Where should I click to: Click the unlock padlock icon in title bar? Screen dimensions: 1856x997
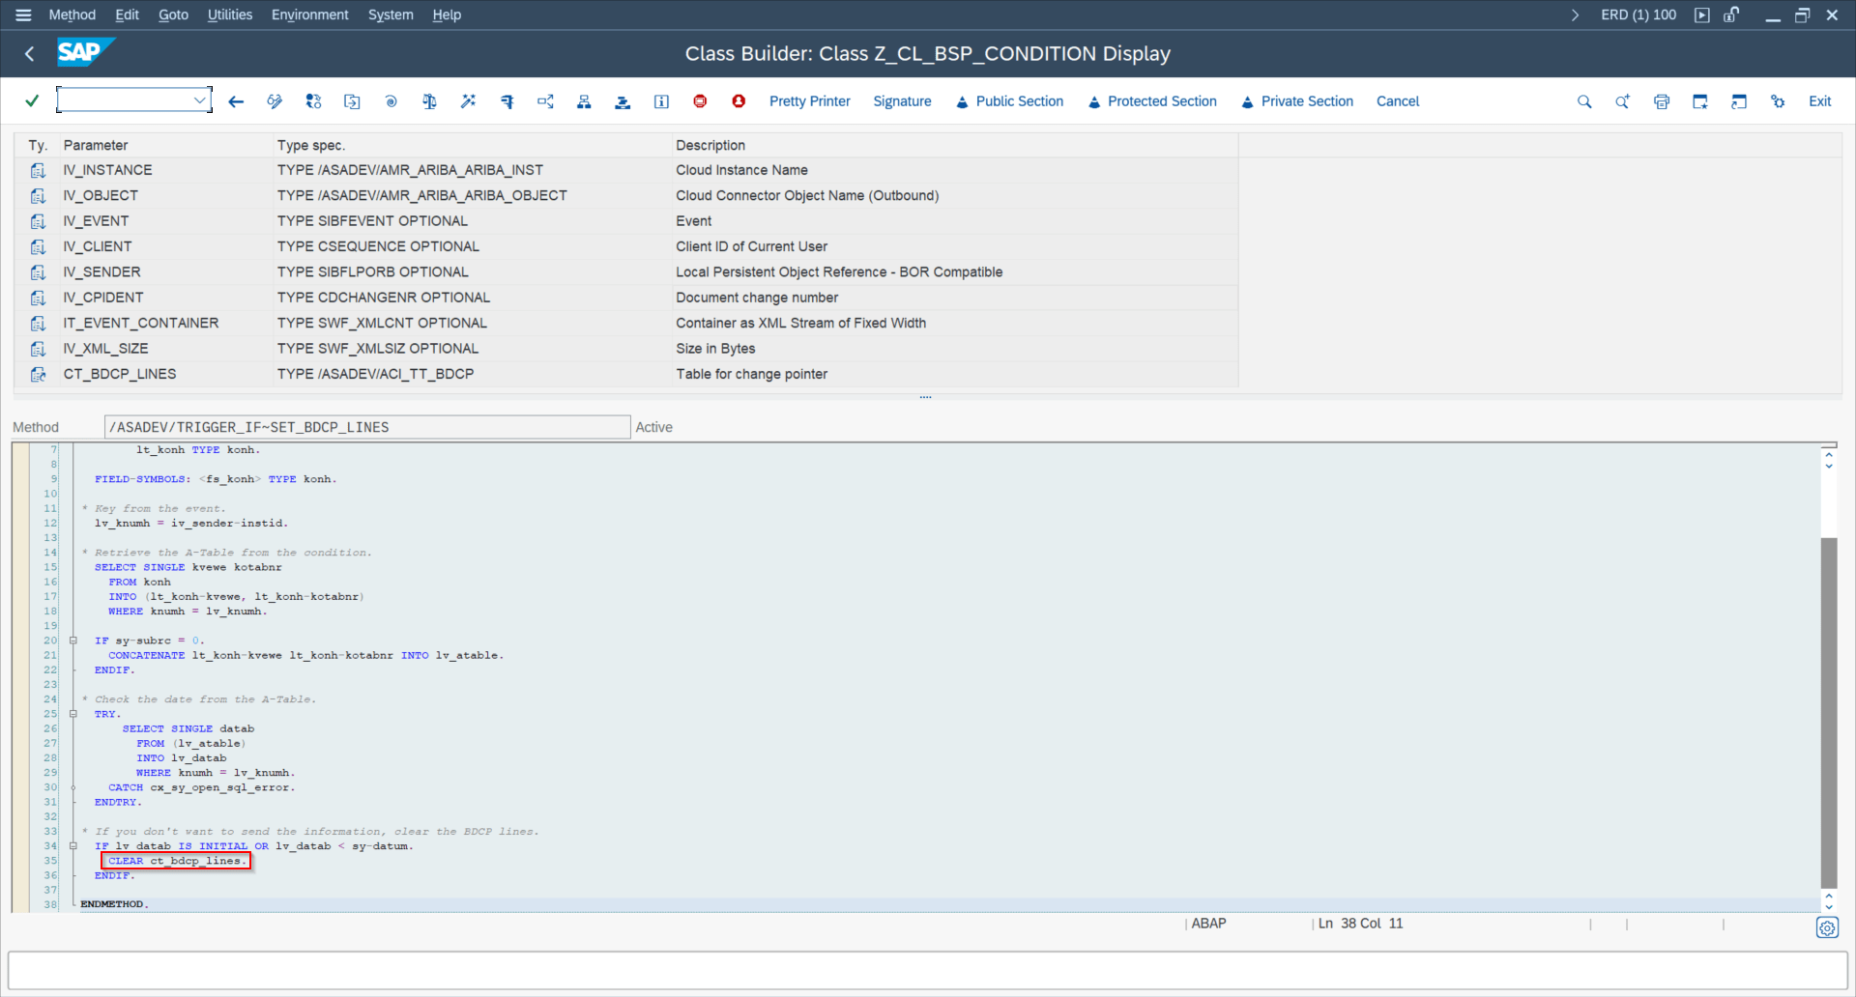point(1732,14)
